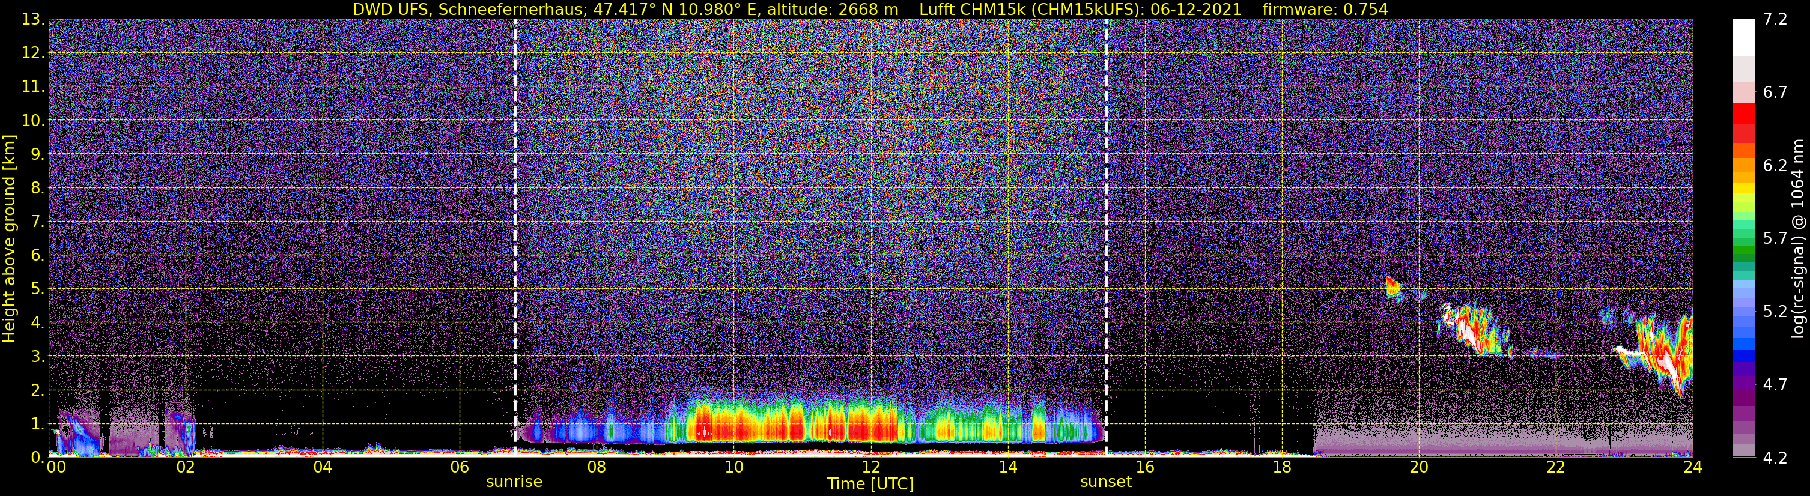Viewport: 1810px width, 496px height.
Task: Click the '9.' height axis tick label
Action: (37, 154)
